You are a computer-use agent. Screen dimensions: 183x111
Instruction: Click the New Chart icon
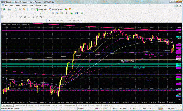(x=4, y=9)
